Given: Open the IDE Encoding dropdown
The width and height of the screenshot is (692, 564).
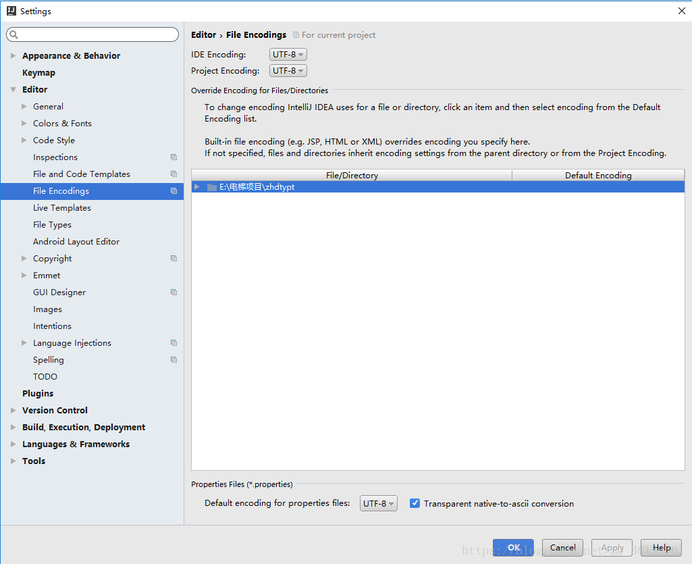Looking at the screenshot, I should click(288, 54).
